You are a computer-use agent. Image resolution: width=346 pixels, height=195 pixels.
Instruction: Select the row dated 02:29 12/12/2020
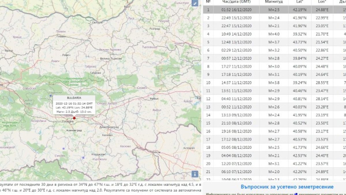click(274, 50)
